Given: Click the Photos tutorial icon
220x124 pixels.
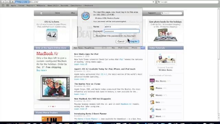Looking at the screenshot, I should [x=152, y=88].
